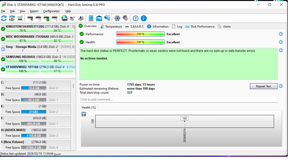Image resolution: width=291 pixels, height=163 pixels.
Task: Click the help icon next to Performance row
Action: tap(281, 34)
